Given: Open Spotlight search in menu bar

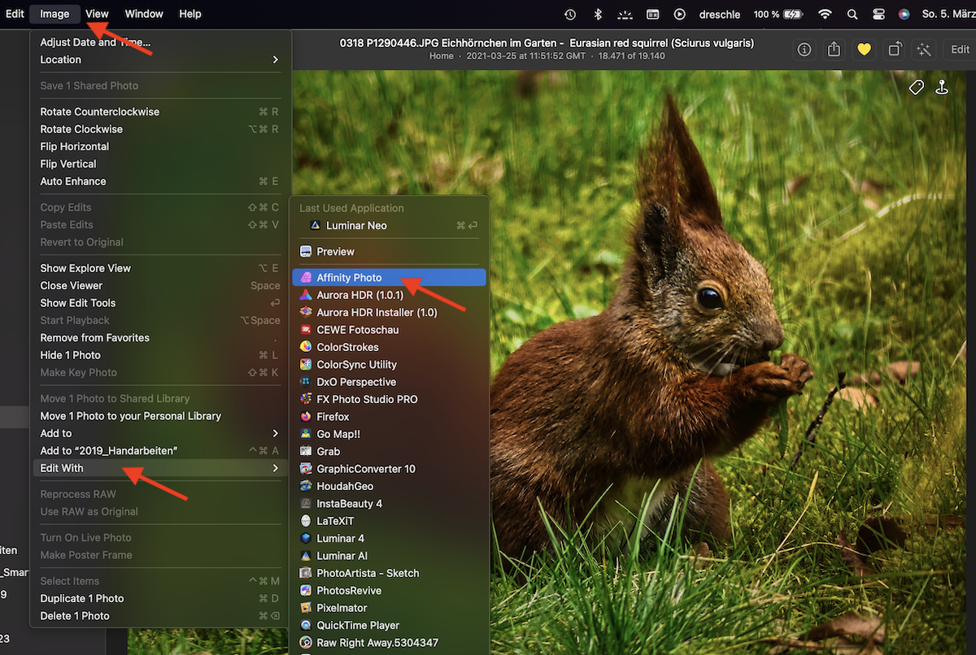Looking at the screenshot, I should [852, 14].
